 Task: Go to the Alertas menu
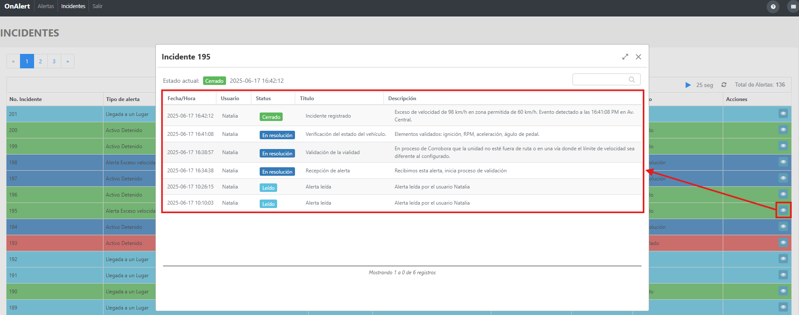(x=46, y=6)
